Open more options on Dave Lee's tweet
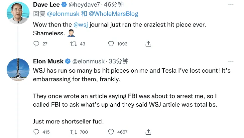244x138 pixels. tap(231, 5)
